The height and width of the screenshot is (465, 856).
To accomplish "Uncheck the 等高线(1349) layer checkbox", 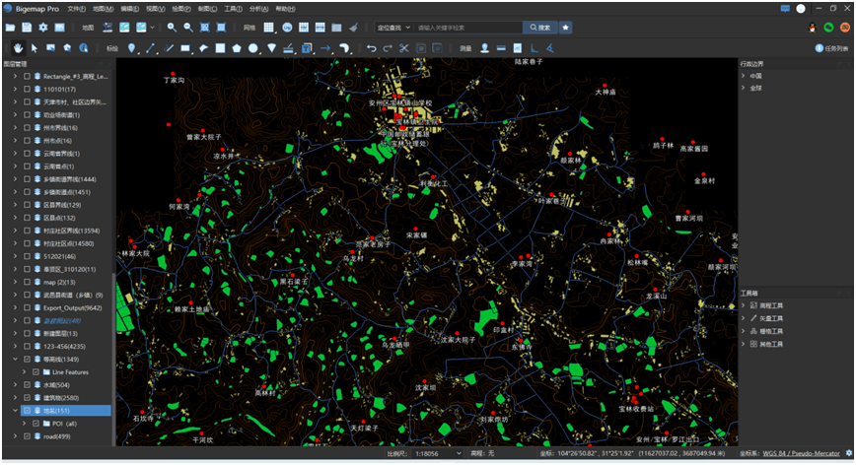I will [x=27, y=360].
